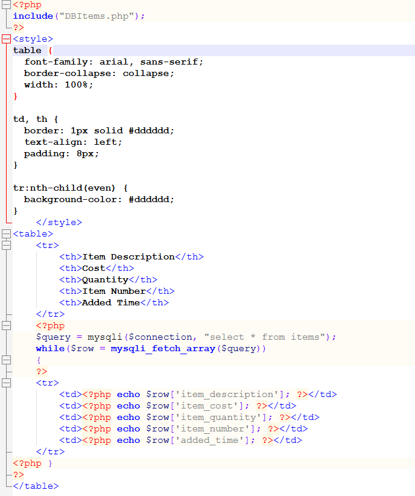
Task: Collapse the fold marker beside the opening brace after while
Action: 6,360
